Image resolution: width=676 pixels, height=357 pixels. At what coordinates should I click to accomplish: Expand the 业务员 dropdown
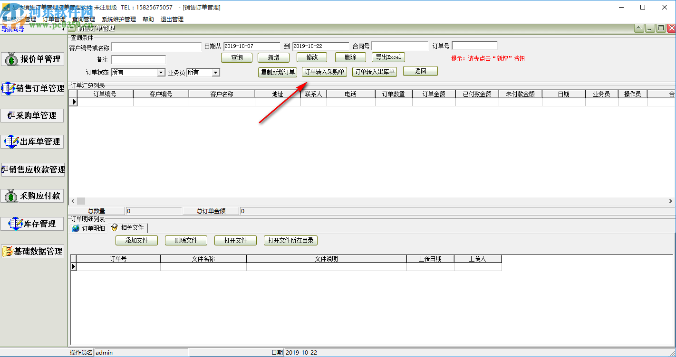(215, 73)
